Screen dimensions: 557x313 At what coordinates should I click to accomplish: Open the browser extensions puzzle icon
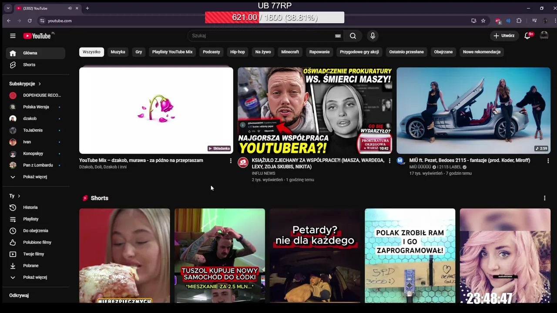[519, 20]
